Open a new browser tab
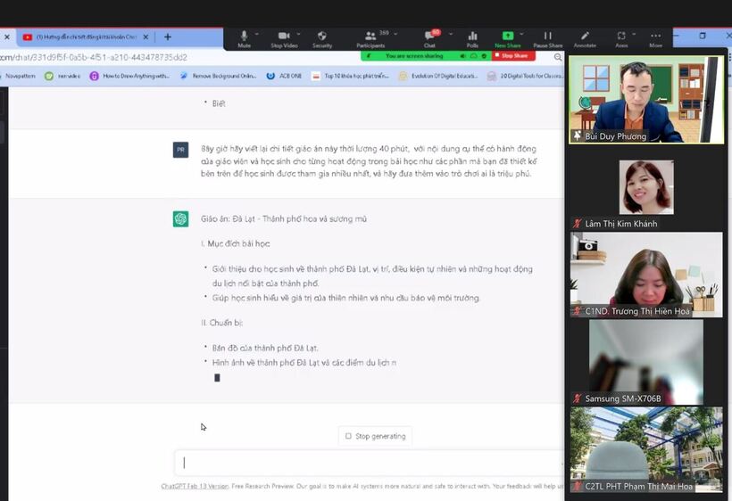Viewport: 732px width, 501px height. pyautogui.click(x=167, y=37)
